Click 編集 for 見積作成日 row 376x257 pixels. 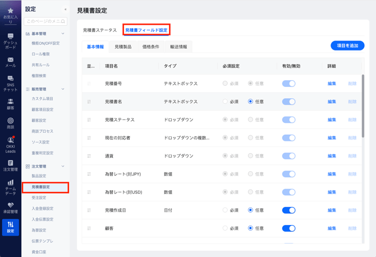coord(332,210)
